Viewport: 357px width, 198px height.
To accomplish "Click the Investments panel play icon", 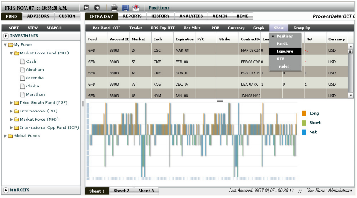I will pos(6,36).
